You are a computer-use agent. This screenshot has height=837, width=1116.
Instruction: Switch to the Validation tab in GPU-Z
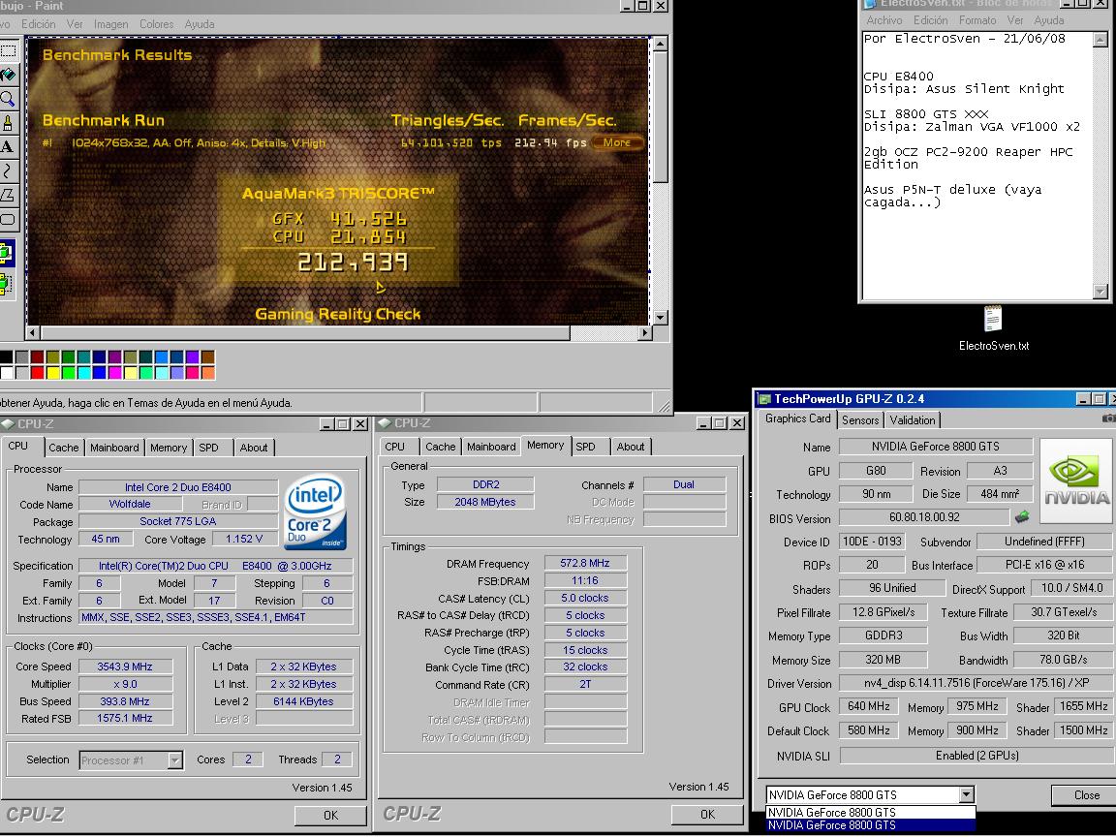point(913,419)
